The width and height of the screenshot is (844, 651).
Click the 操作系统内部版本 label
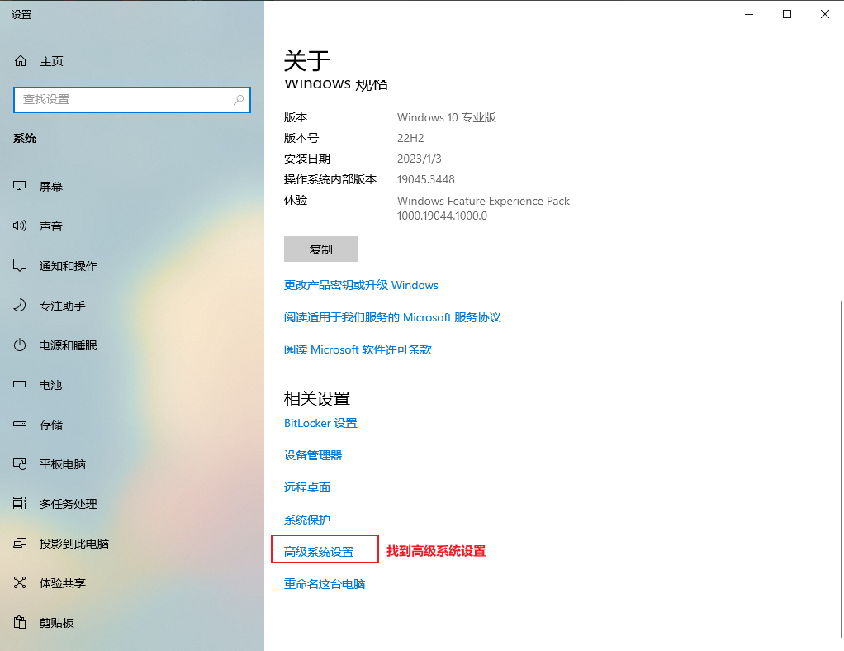point(330,179)
